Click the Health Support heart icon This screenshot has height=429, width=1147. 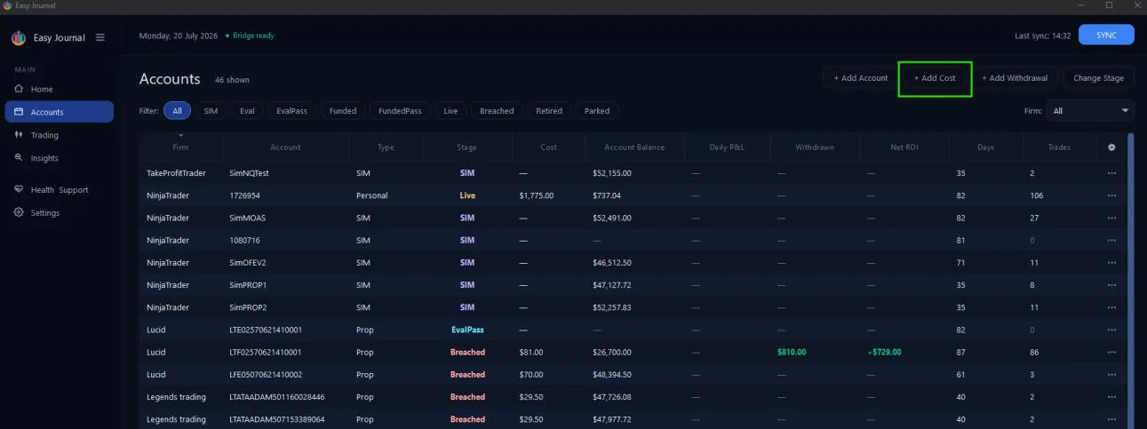tap(19, 190)
